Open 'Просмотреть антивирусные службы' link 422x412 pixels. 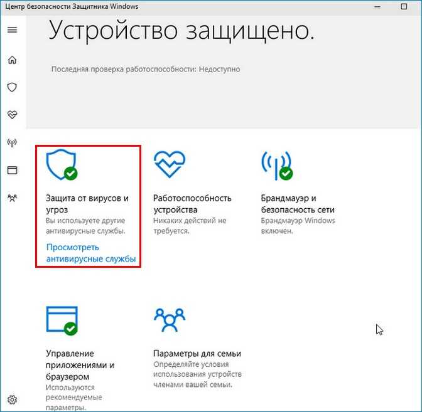(x=91, y=253)
